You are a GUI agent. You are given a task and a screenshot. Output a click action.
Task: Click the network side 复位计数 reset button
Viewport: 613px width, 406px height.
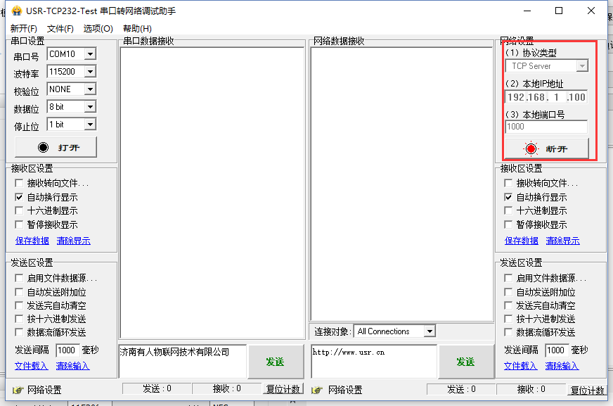tap(587, 390)
